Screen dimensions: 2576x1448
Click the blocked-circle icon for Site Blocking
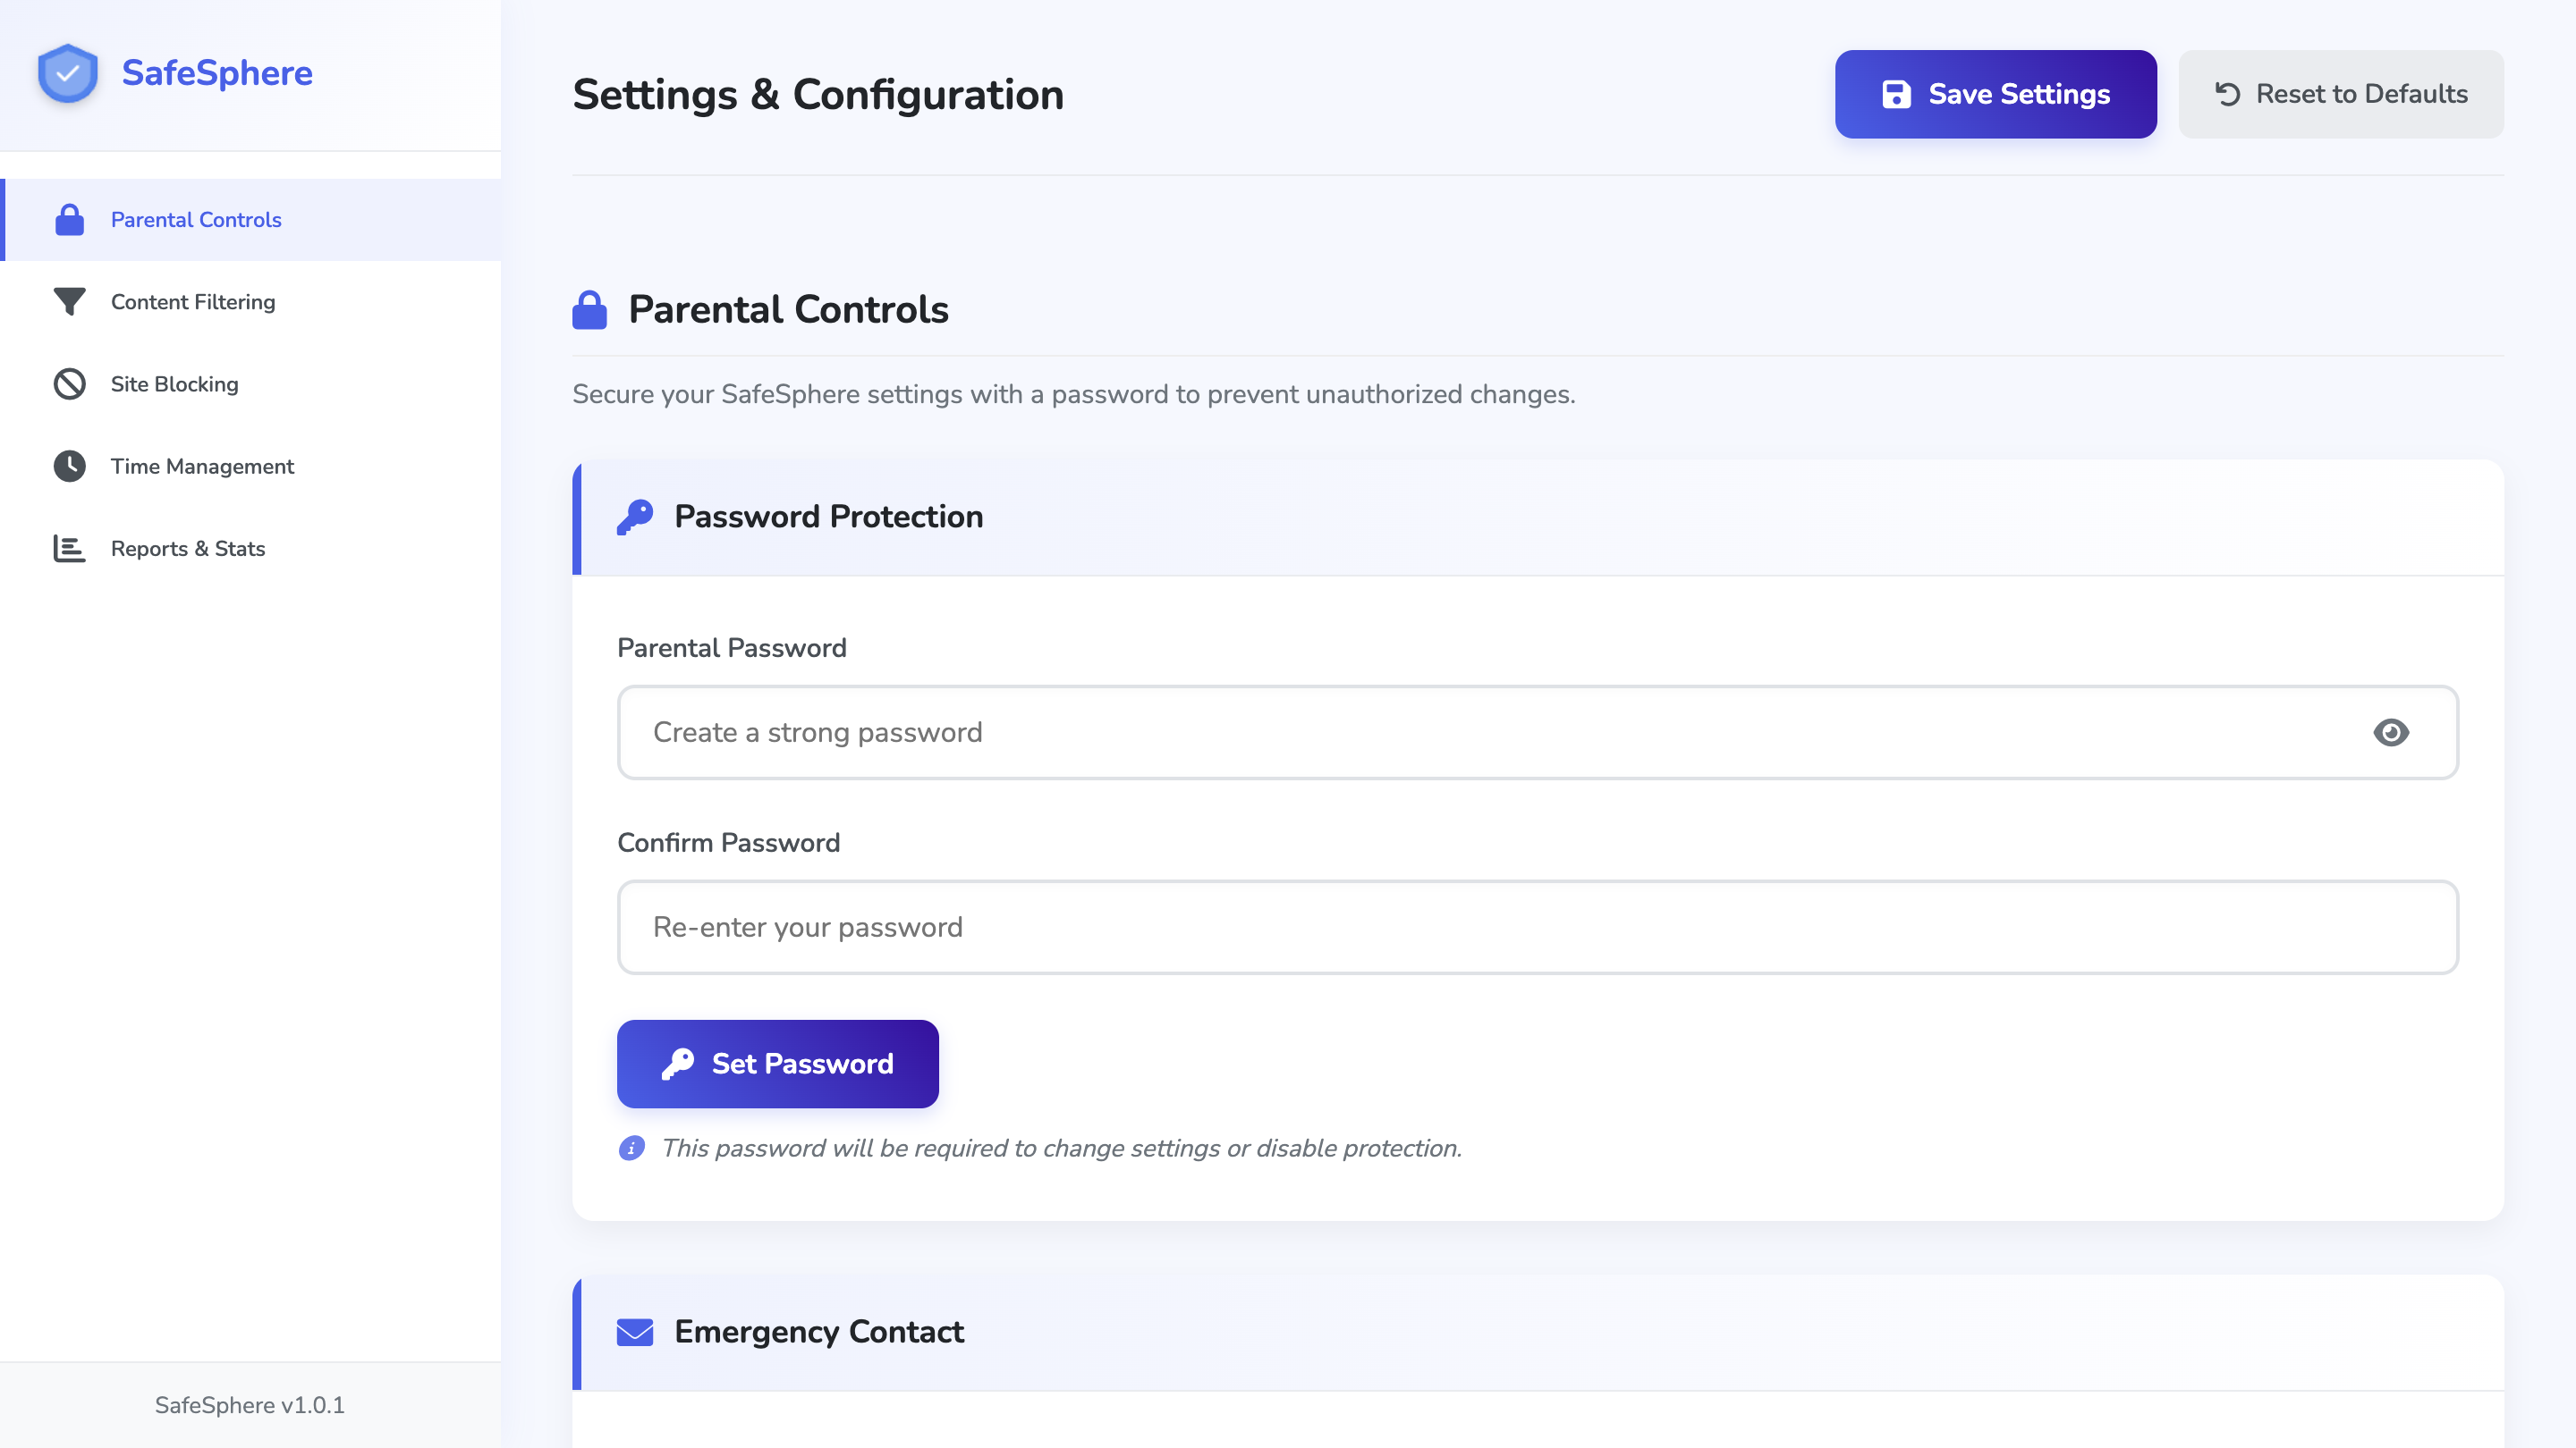(x=69, y=383)
